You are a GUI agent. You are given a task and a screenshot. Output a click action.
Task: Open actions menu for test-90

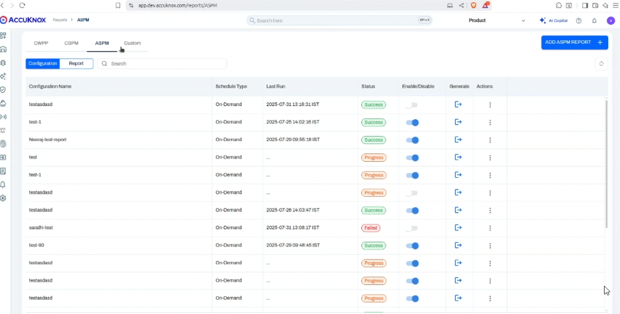pyautogui.click(x=490, y=245)
